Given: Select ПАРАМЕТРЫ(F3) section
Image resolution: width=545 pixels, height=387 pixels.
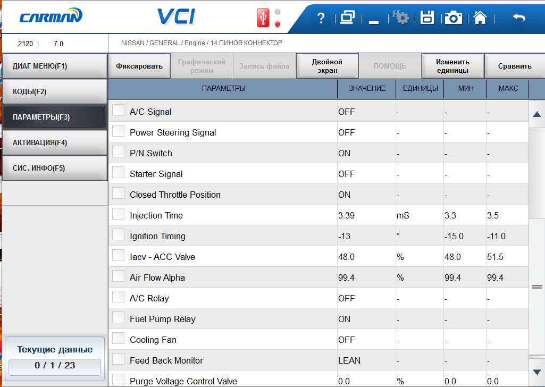Looking at the screenshot, I should 55,117.
